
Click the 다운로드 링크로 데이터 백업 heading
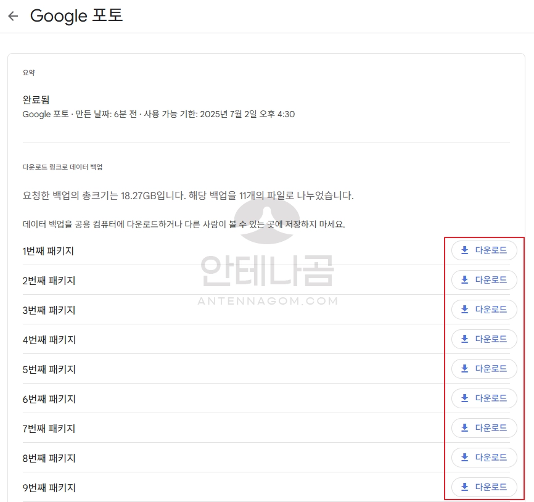pos(62,167)
